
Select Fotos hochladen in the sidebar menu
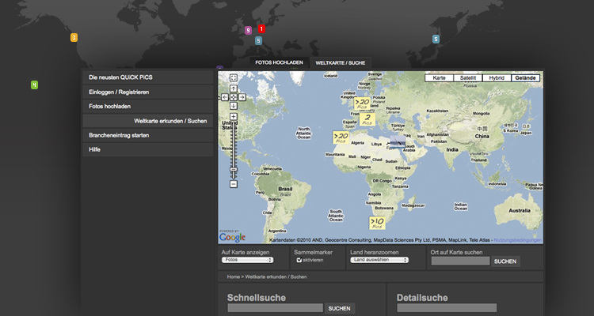148,107
